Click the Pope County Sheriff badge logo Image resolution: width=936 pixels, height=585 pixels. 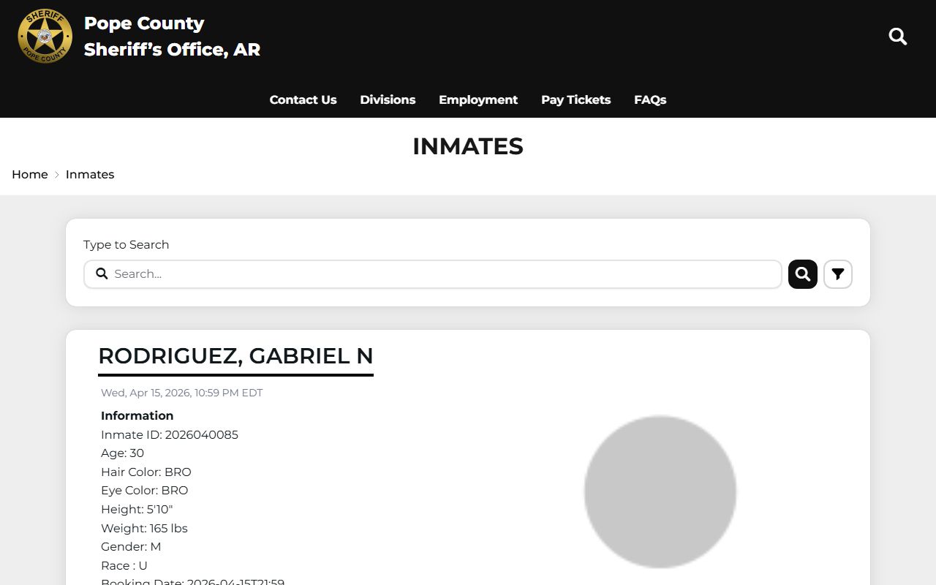point(45,37)
